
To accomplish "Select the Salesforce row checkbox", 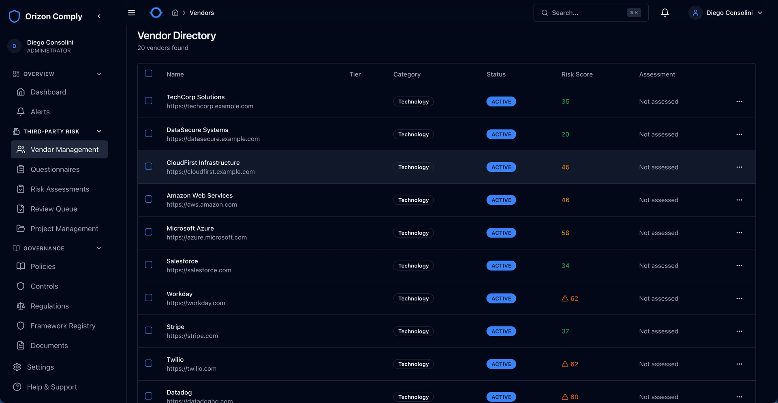I will point(149,265).
